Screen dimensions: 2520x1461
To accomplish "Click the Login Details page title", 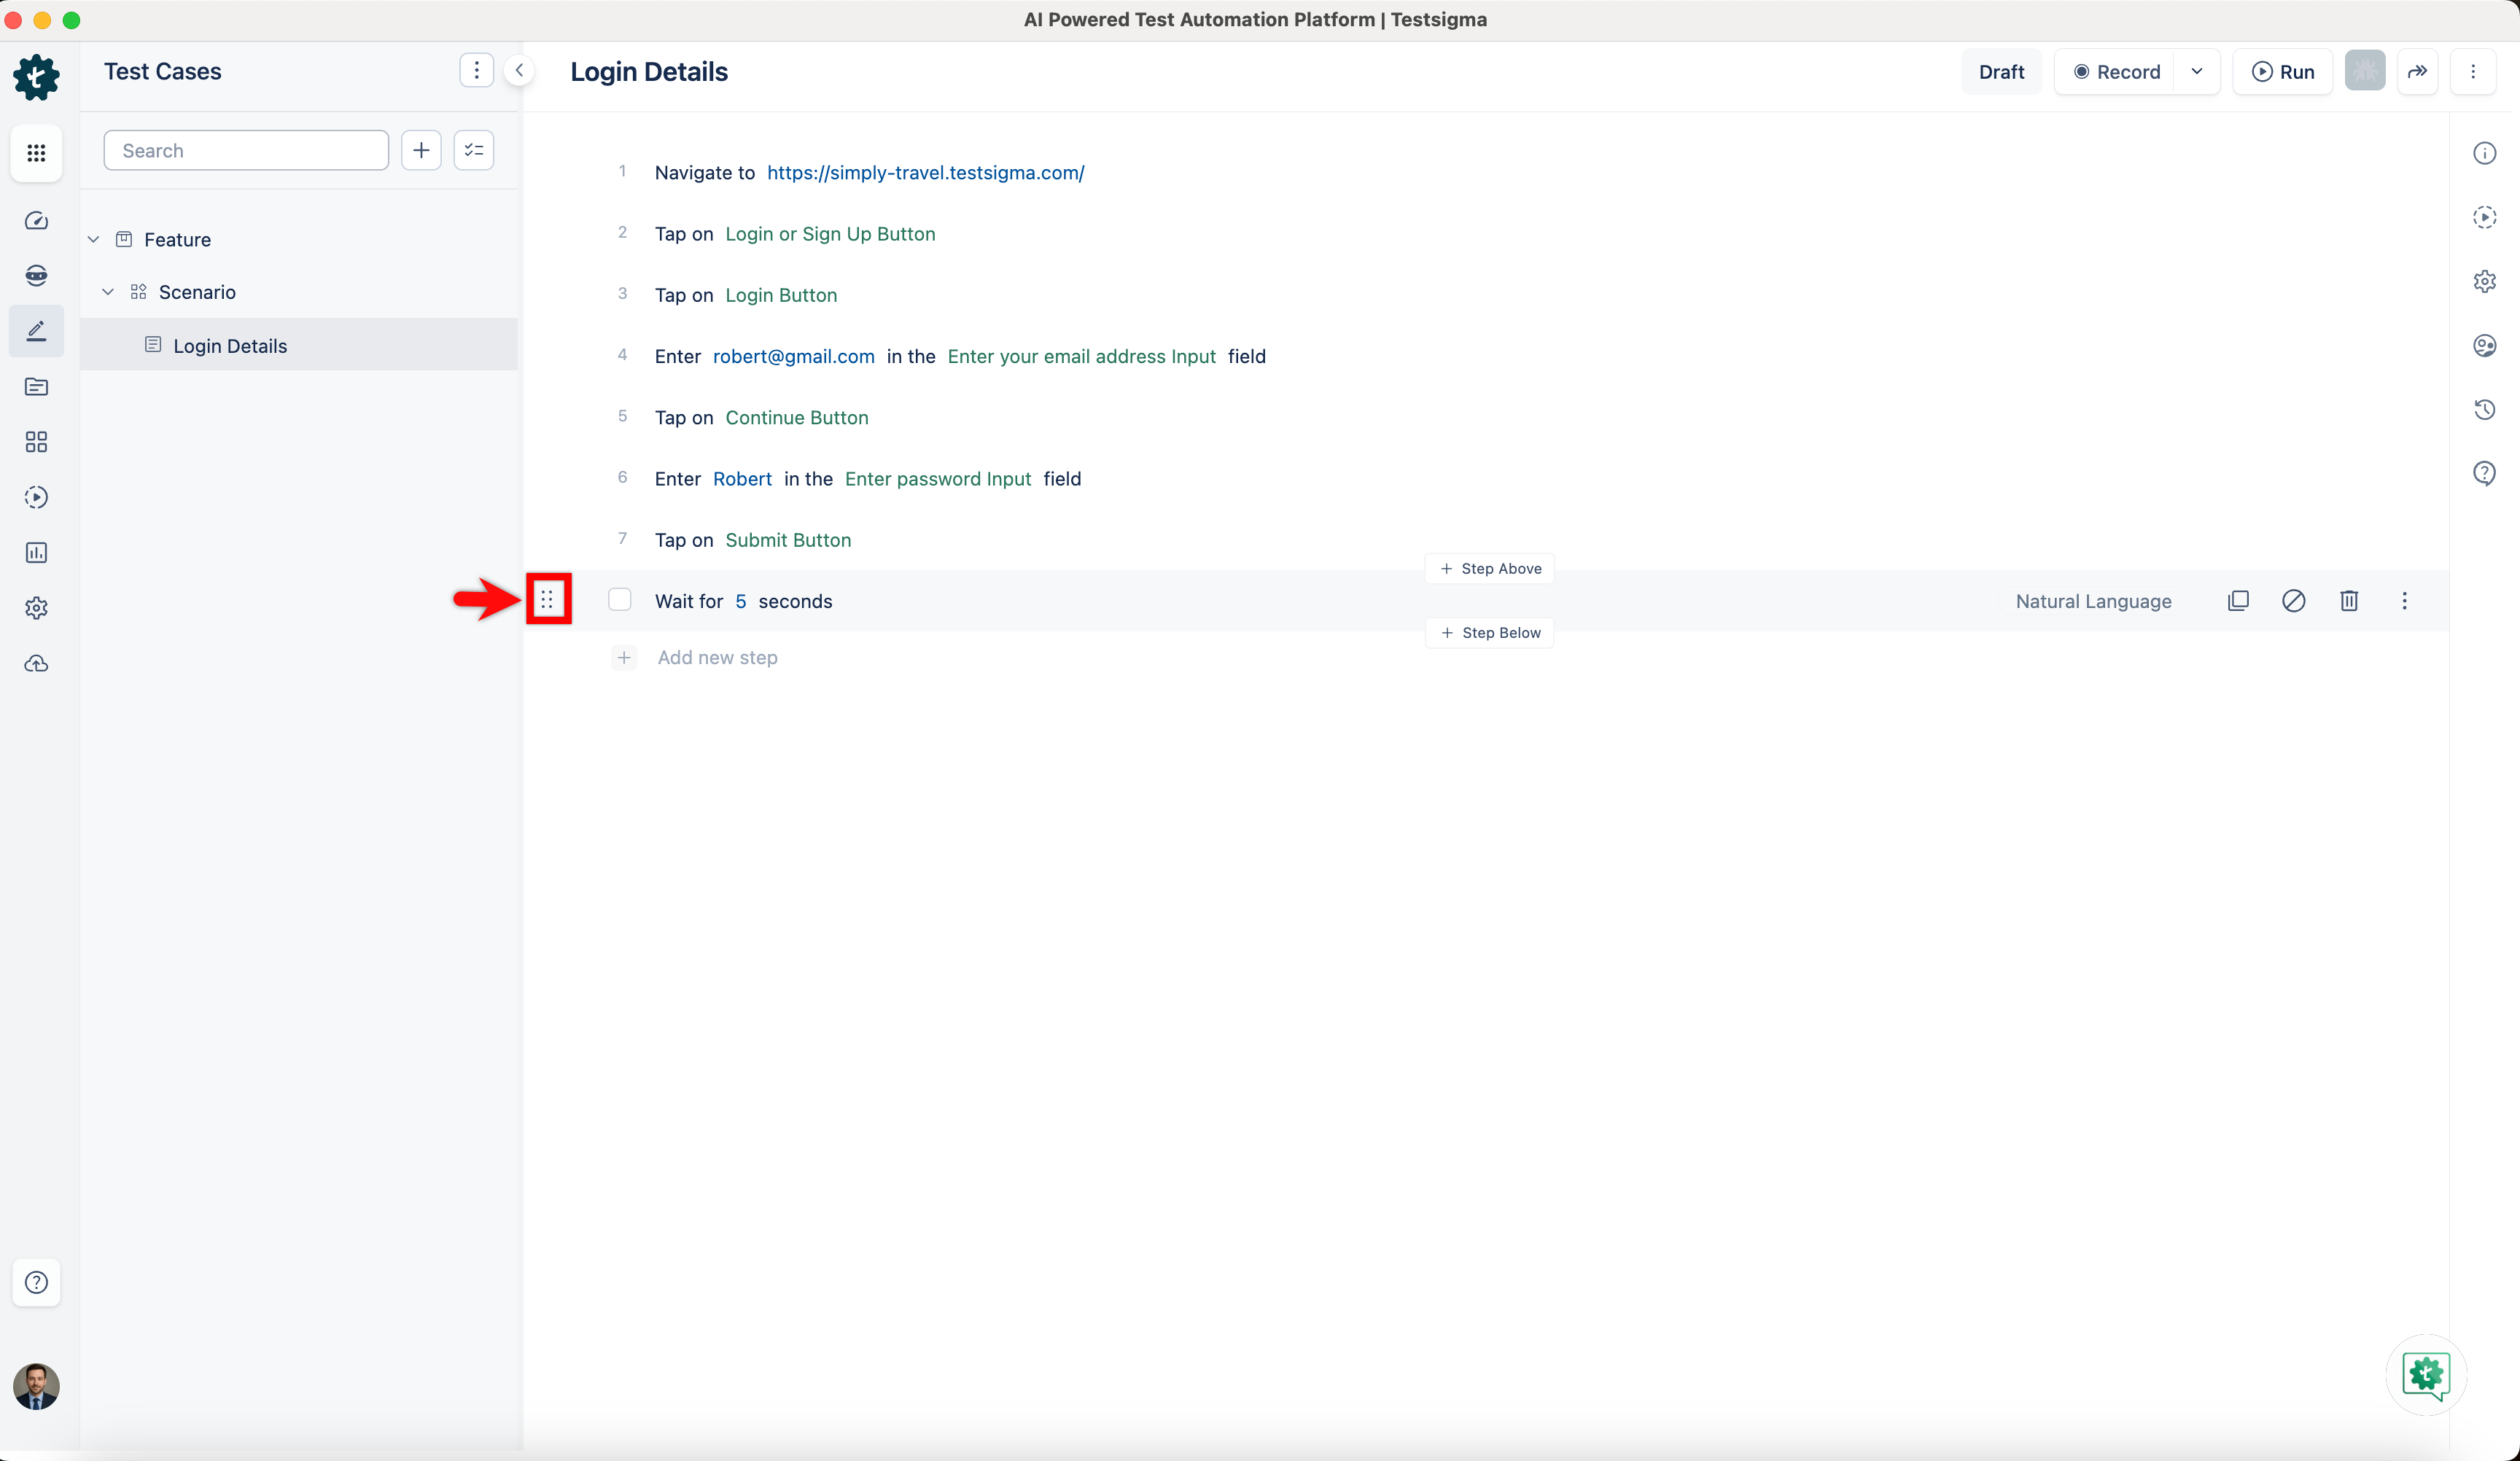I will (x=649, y=71).
